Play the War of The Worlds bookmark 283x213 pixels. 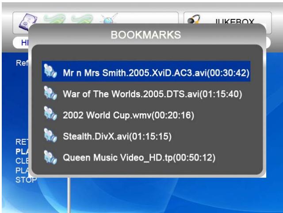tap(153, 94)
